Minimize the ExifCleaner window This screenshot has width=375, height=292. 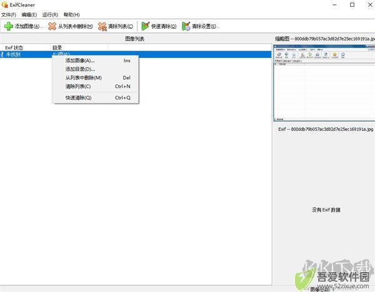click(334, 5)
